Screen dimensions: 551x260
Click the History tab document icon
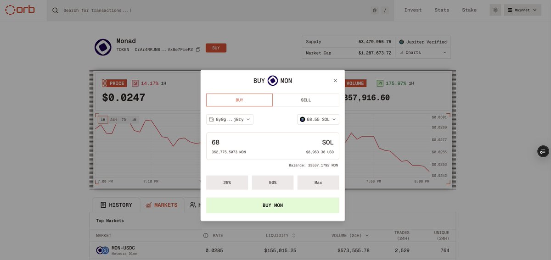click(103, 205)
